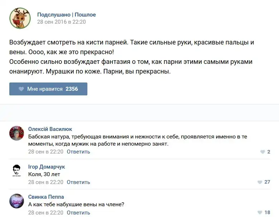Tap the heart on Свинка Пеппа's comment
The image size is (279, 217).
click(x=260, y=213)
